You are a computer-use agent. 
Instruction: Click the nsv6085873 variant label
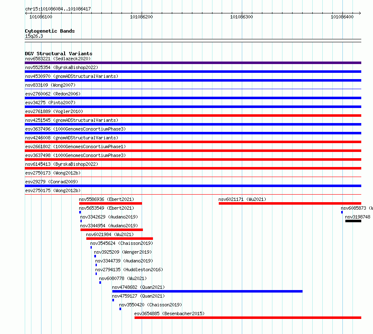357,208
